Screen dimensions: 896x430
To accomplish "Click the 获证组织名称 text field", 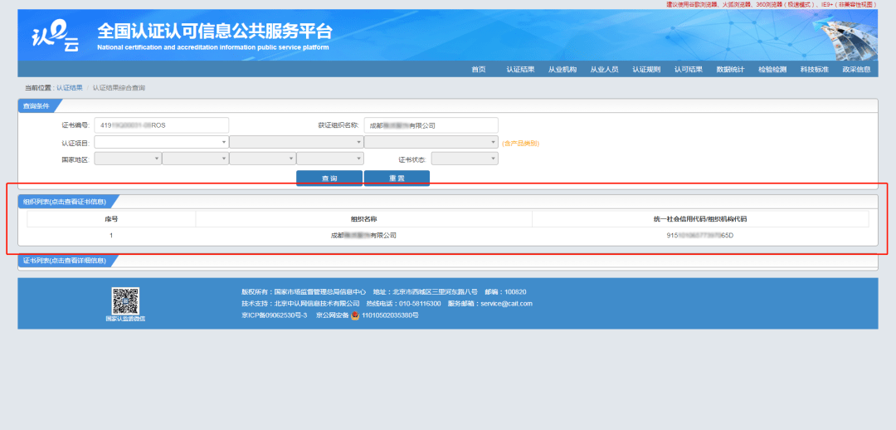I will [x=431, y=125].
